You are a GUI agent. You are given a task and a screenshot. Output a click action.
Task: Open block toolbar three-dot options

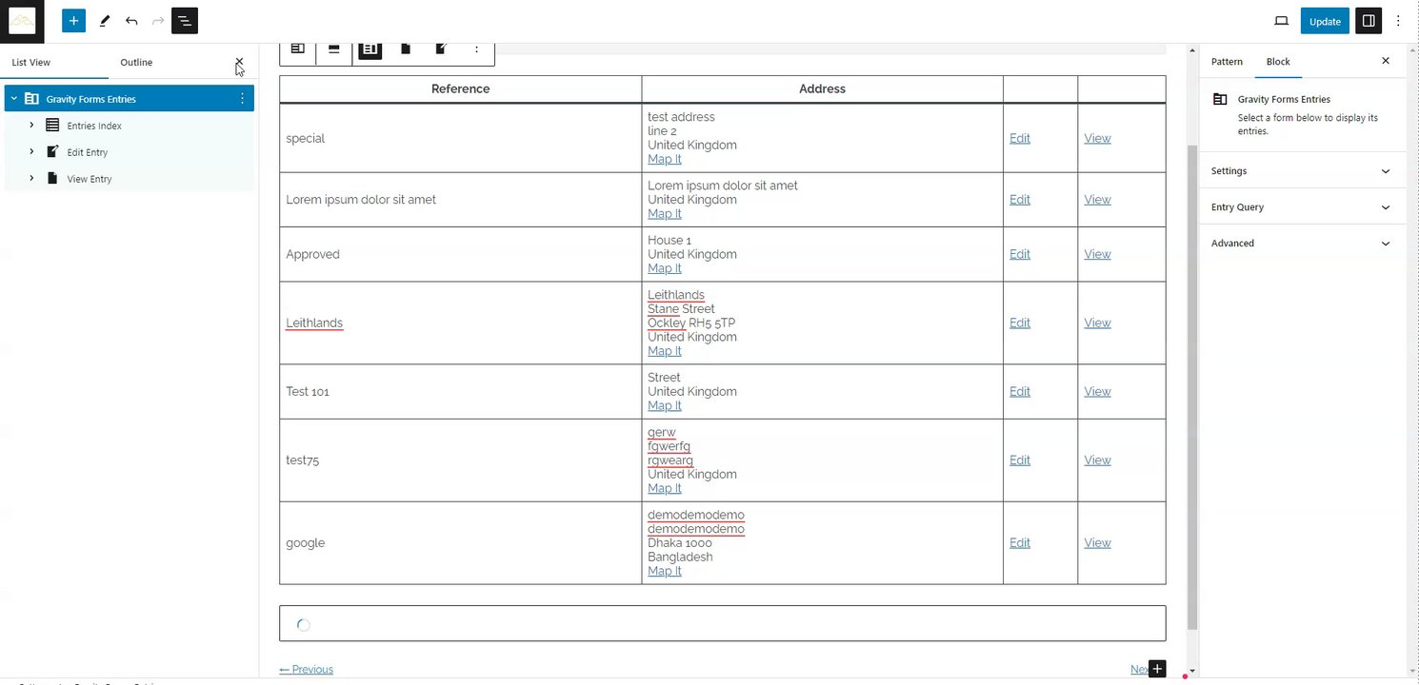tap(476, 49)
